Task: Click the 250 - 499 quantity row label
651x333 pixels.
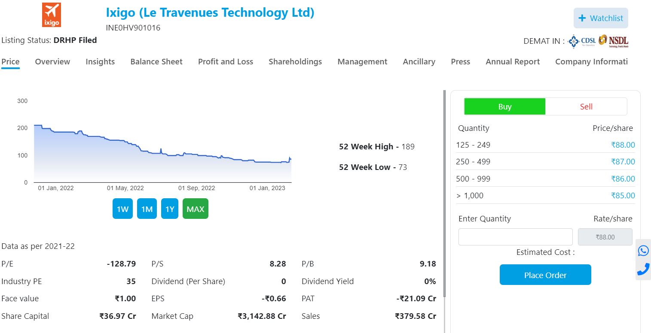Action: (x=473, y=162)
